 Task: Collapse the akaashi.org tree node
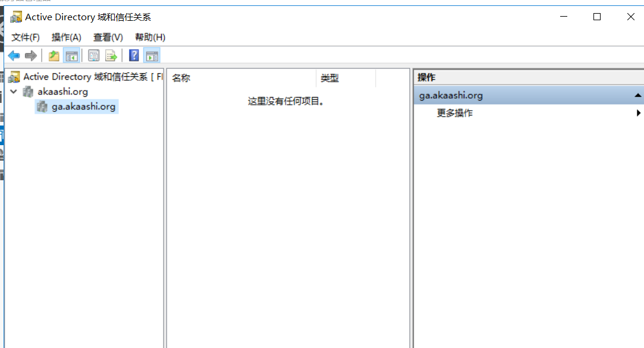(x=14, y=92)
